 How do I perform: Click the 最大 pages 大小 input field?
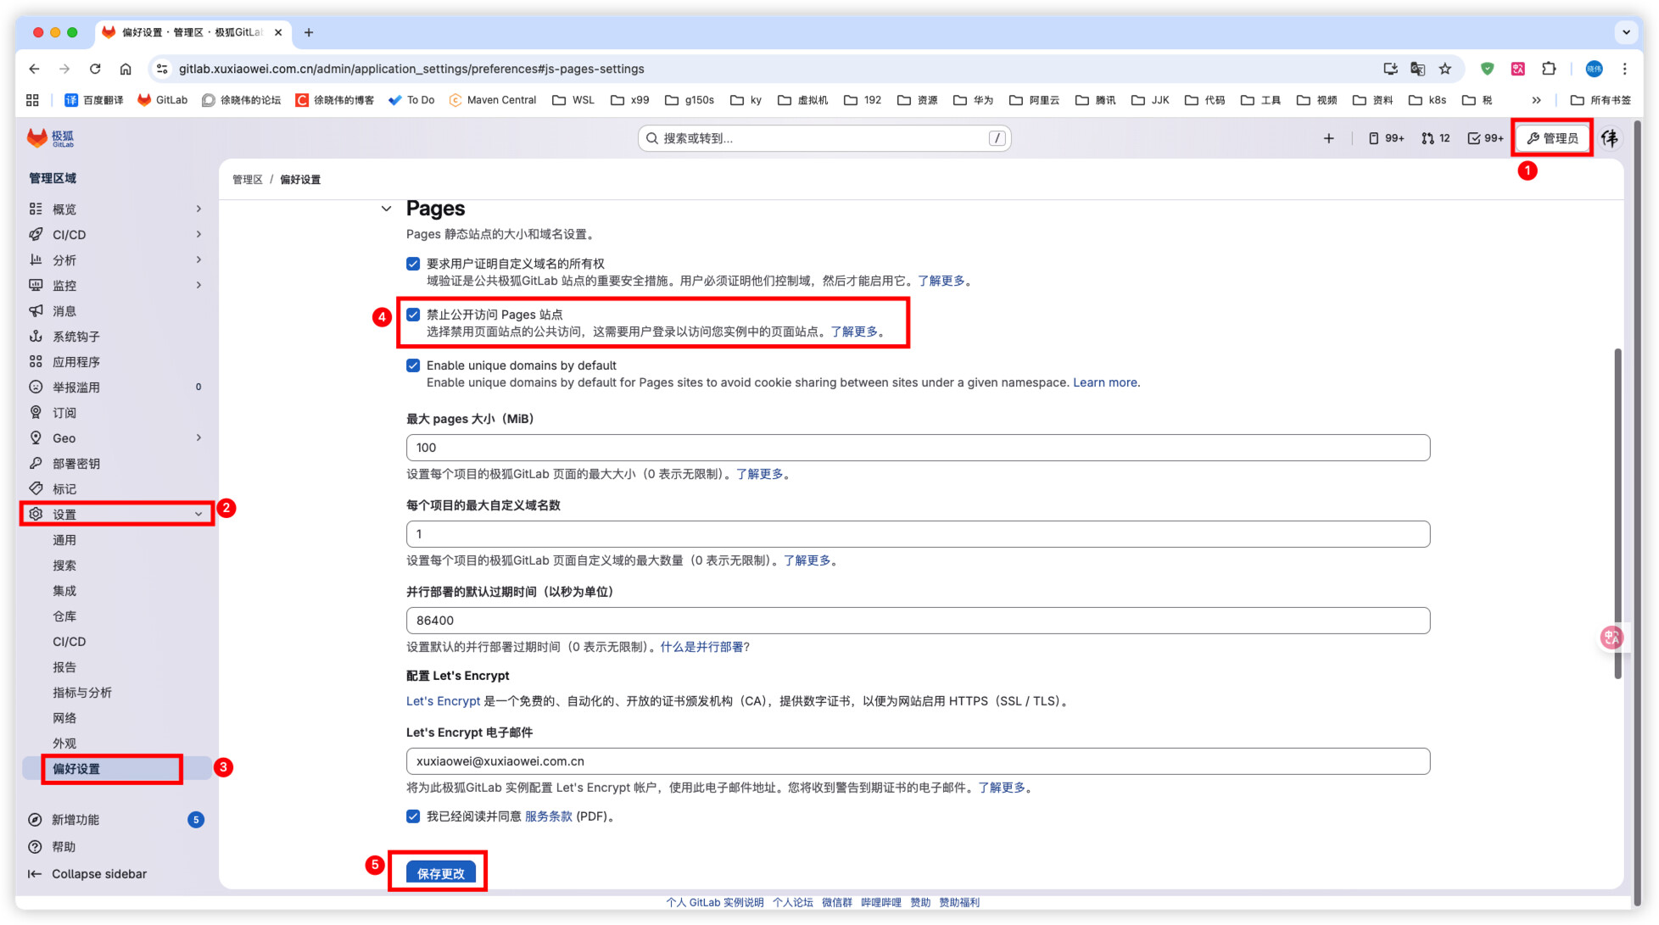(x=918, y=448)
